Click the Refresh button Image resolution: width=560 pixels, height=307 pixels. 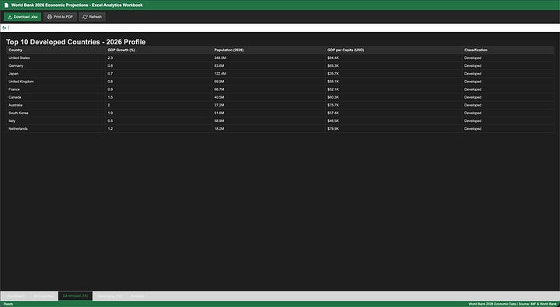point(92,17)
